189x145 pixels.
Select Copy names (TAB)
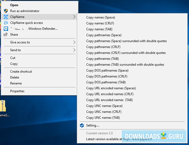132,29
